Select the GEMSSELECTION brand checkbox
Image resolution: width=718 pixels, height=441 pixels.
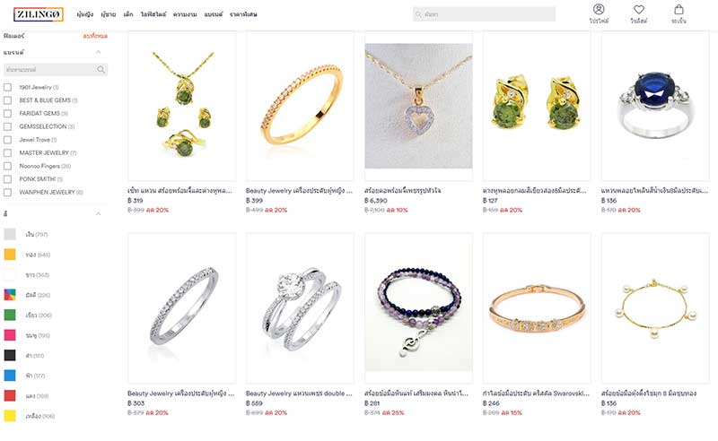tap(7, 126)
